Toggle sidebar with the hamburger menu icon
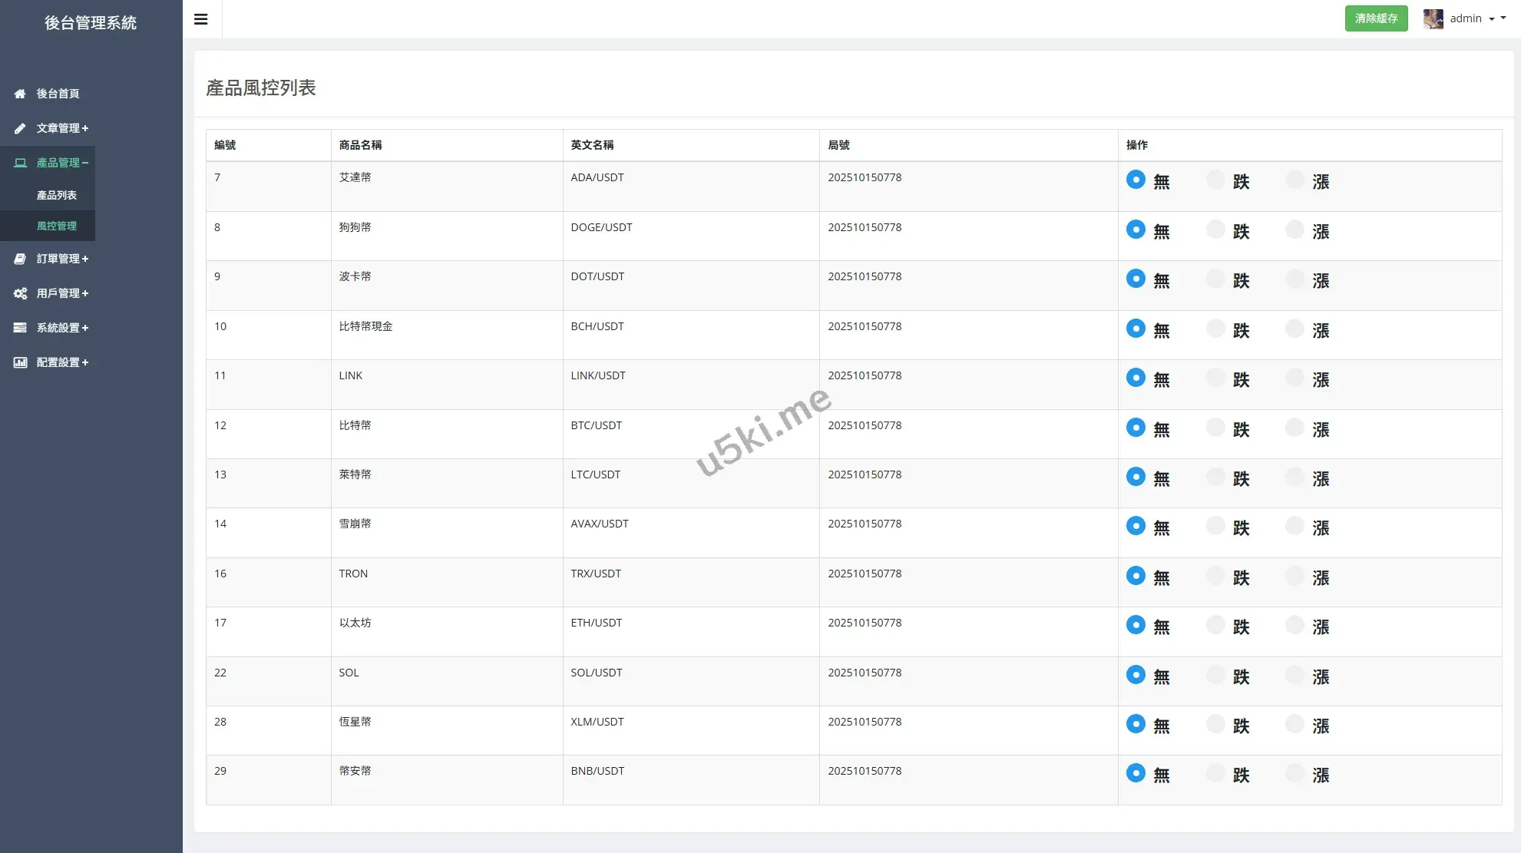Viewport: 1521px width, 853px height. (201, 19)
